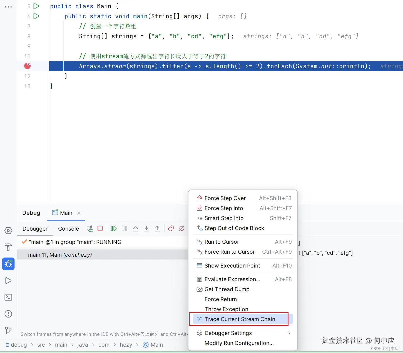
Task: Resume program execution
Action: coord(114,228)
